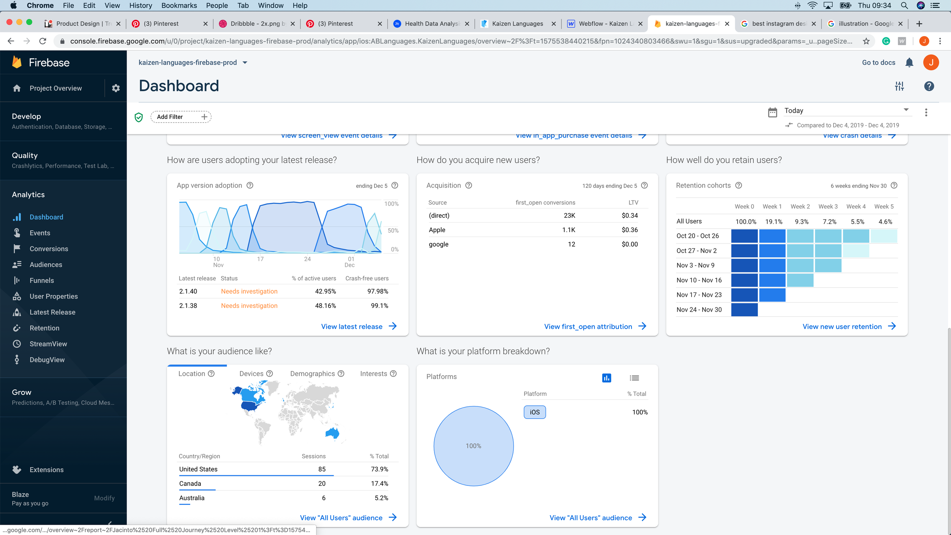Viewport: 951px width, 535px height.
Task: Click App version adoption help icon
Action: (x=250, y=185)
